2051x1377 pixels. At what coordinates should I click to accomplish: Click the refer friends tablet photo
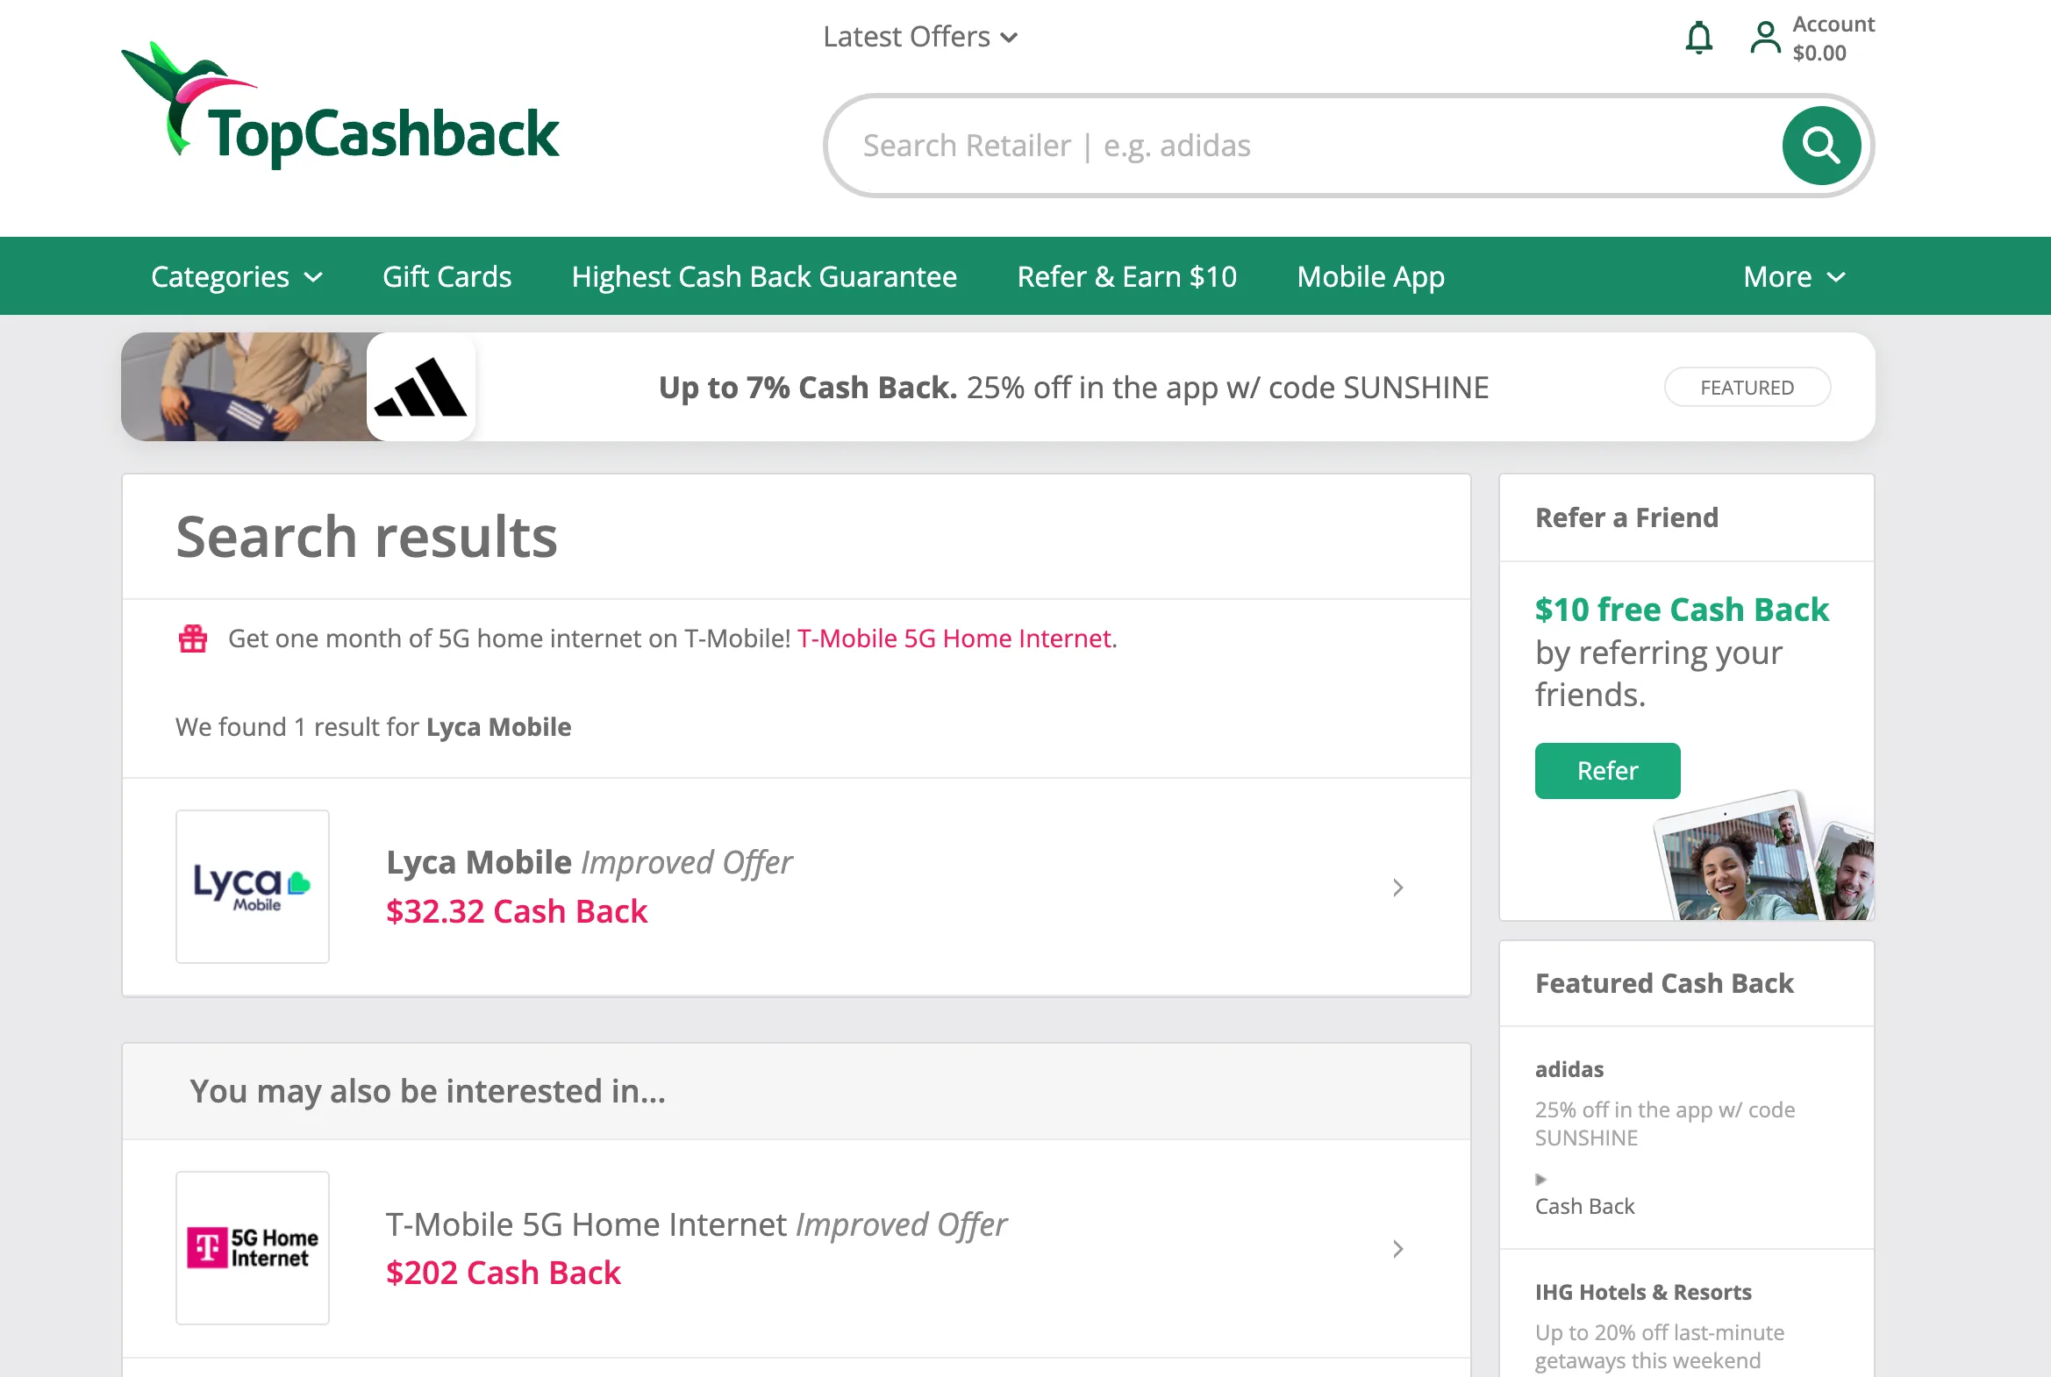coord(1764,857)
